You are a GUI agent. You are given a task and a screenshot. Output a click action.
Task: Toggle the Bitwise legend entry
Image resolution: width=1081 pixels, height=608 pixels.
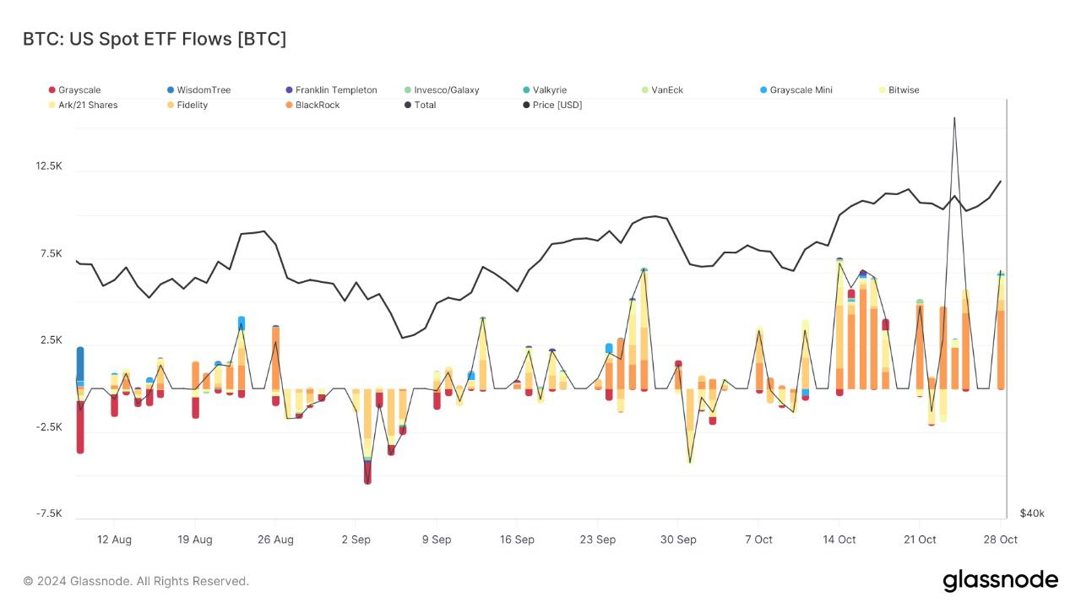(899, 90)
